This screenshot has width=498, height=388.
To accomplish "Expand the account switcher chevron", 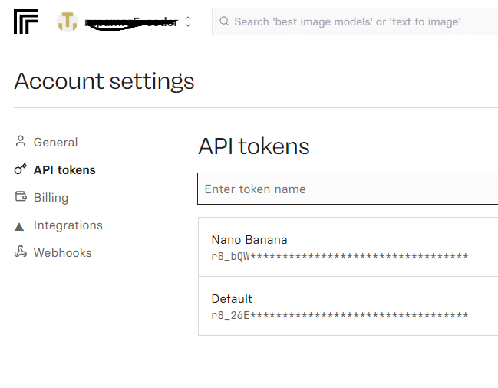I will coord(188,22).
